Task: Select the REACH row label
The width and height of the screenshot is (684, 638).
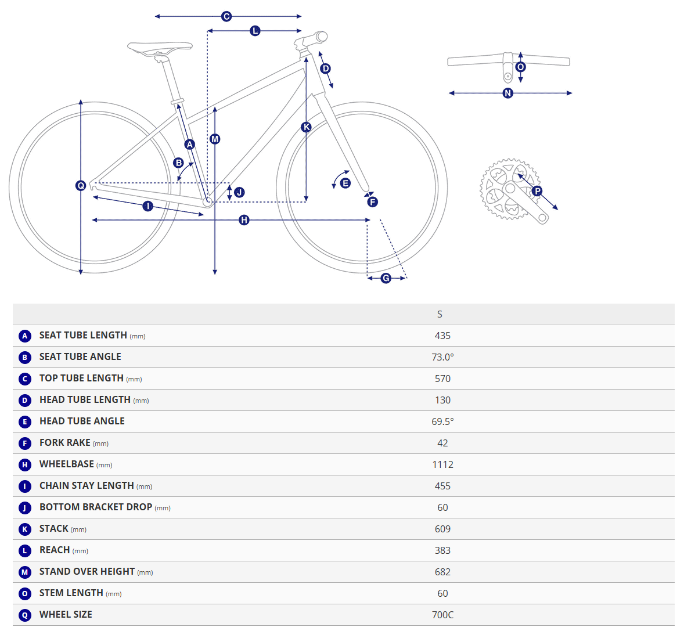Action: coord(55,550)
